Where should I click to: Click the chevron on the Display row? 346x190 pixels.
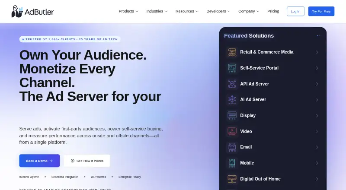(317, 116)
